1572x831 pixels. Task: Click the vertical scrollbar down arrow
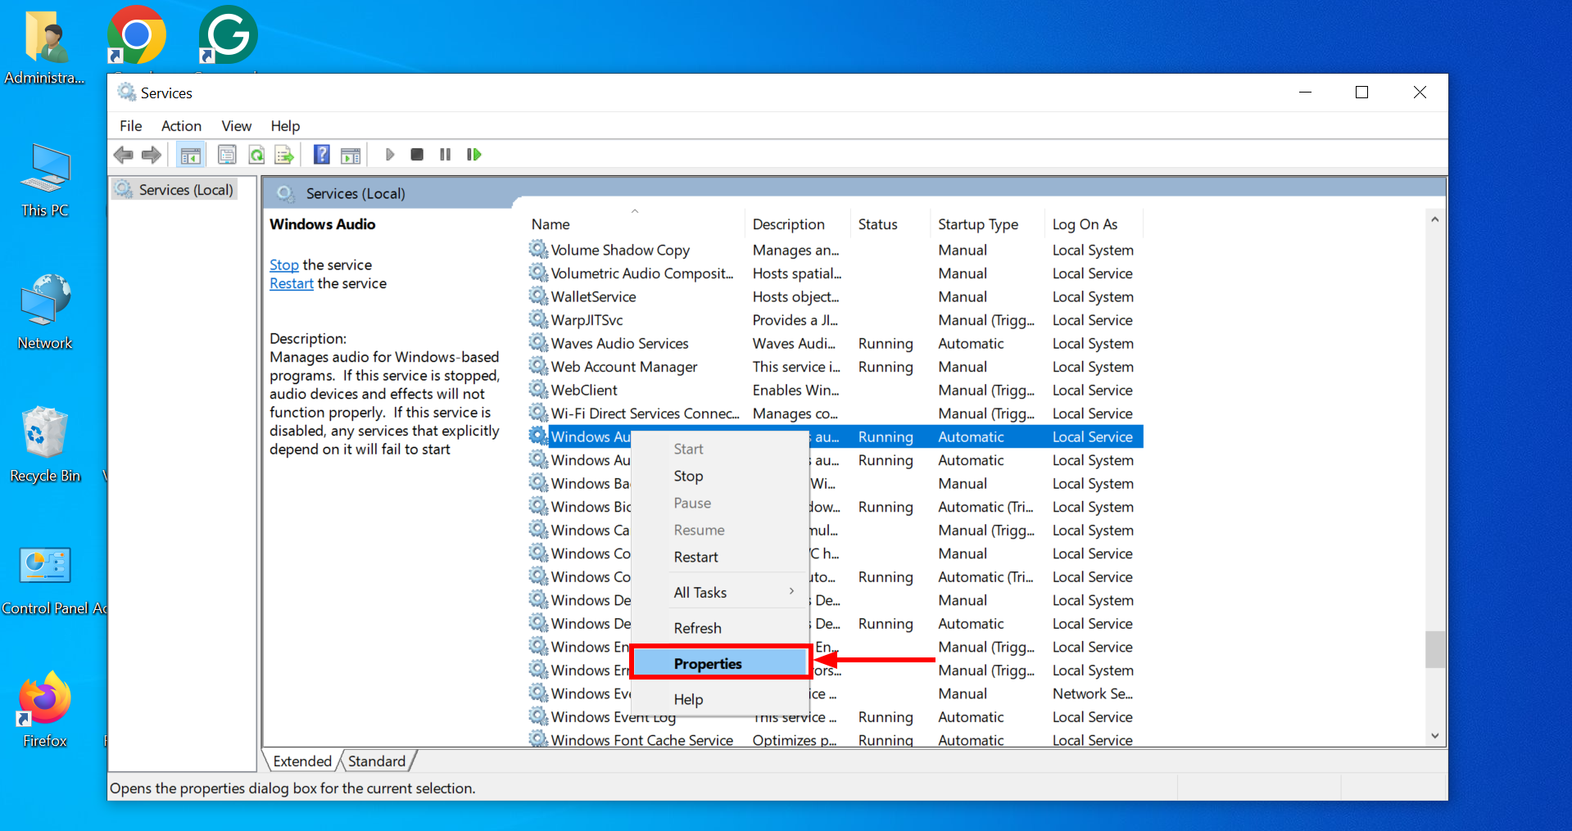pos(1434,736)
